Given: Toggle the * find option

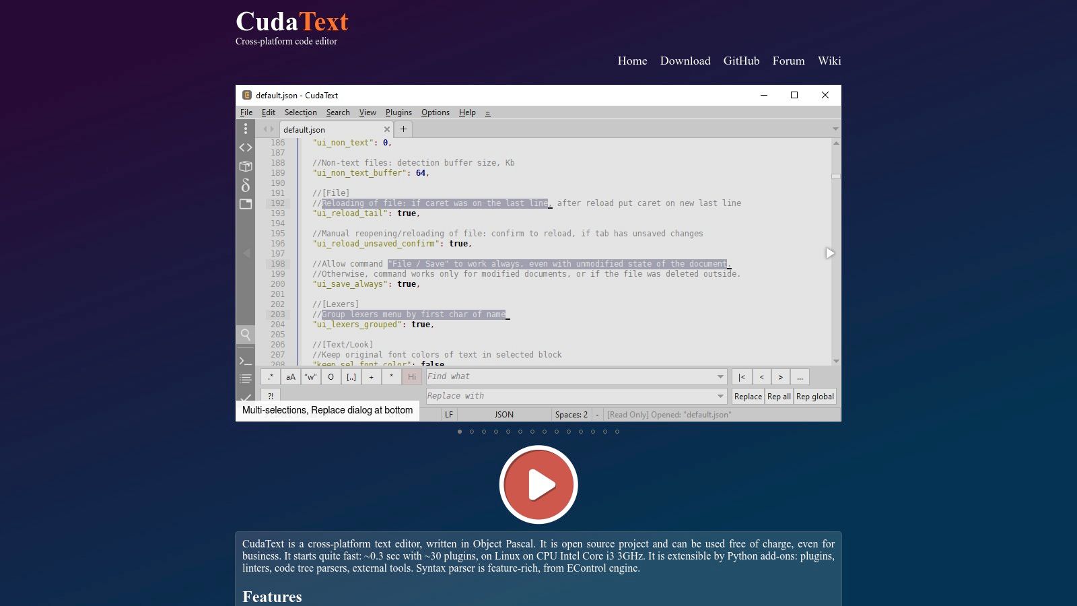Looking at the screenshot, I should click(391, 377).
